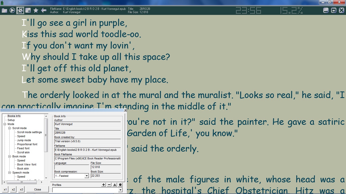The width and height of the screenshot is (346, 194).
Task: Open the Book compression dropdown
Action: coord(86,176)
